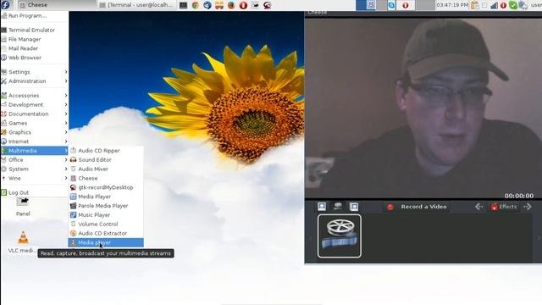Launch terminal from panel launcher icon
This screenshot has width=542, height=305.
[x=183, y=5]
